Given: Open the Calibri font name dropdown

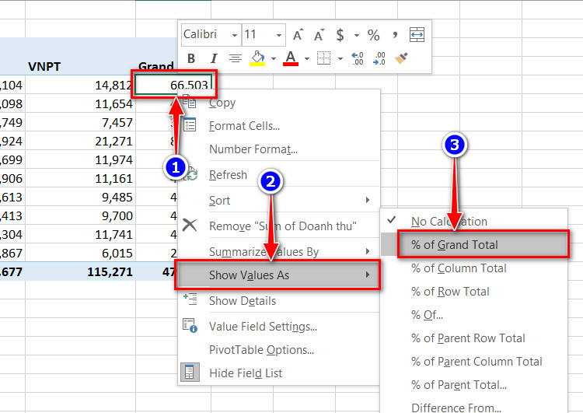Looking at the screenshot, I should (235, 35).
